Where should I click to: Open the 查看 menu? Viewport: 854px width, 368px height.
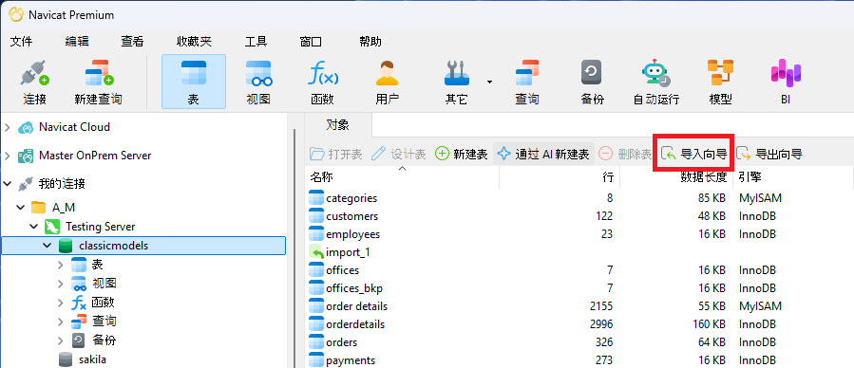(x=132, y=42)
